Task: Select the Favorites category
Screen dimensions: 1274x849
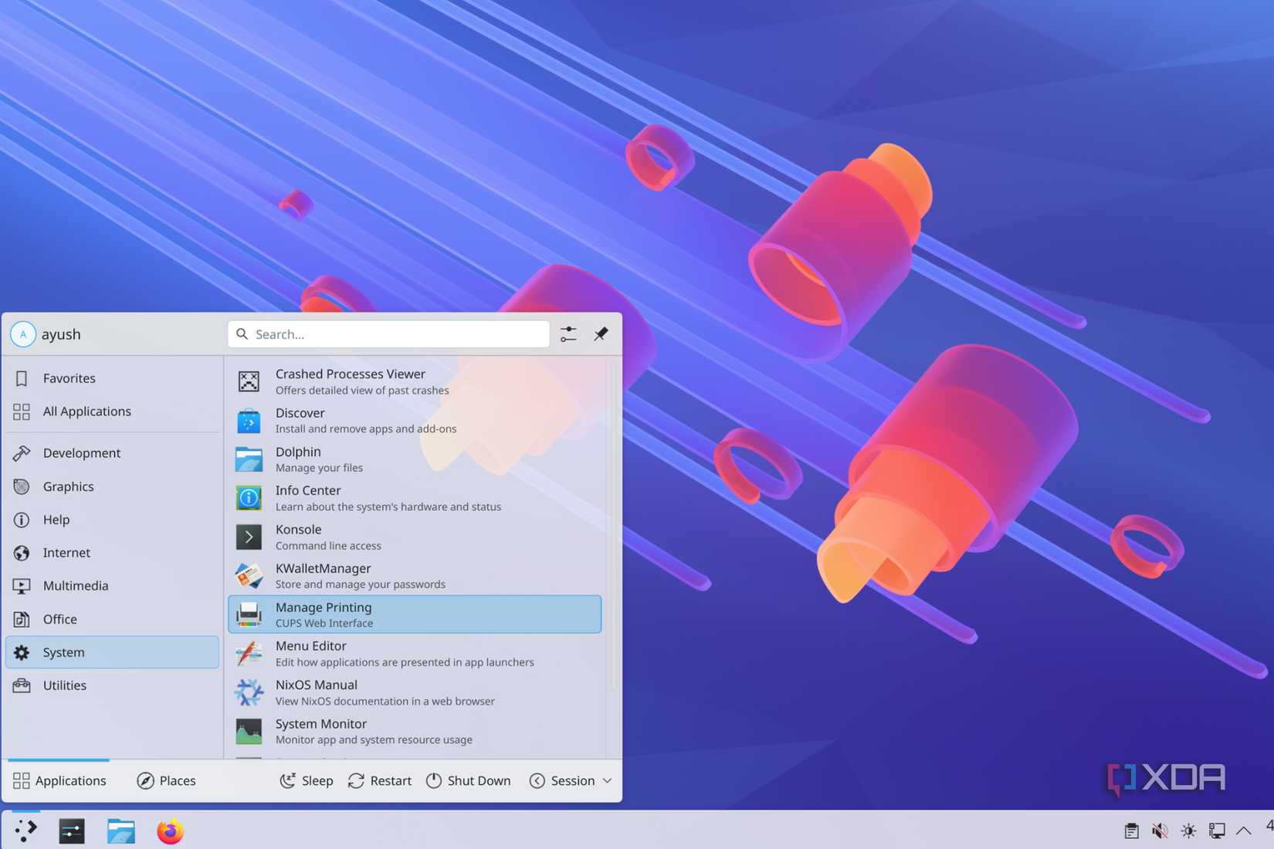Action: (x=113, y=378)
